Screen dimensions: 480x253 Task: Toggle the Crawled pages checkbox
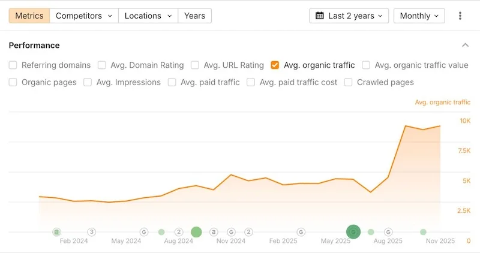coord(349,82)
